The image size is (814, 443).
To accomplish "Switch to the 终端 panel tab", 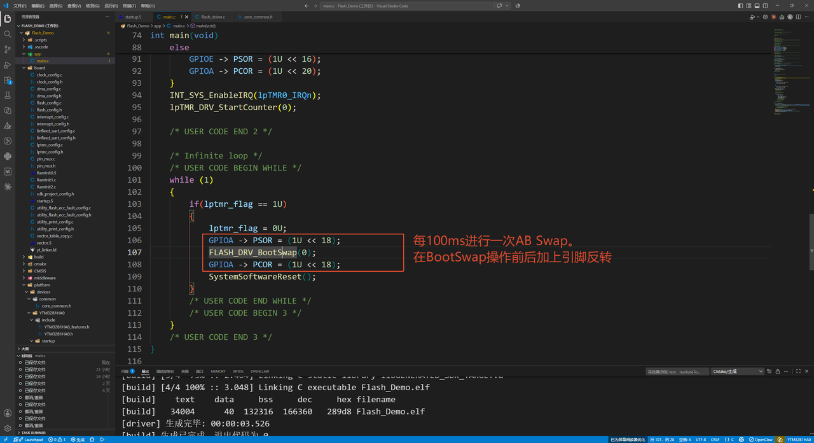I will pyautogui.click(x=185, y=371).
